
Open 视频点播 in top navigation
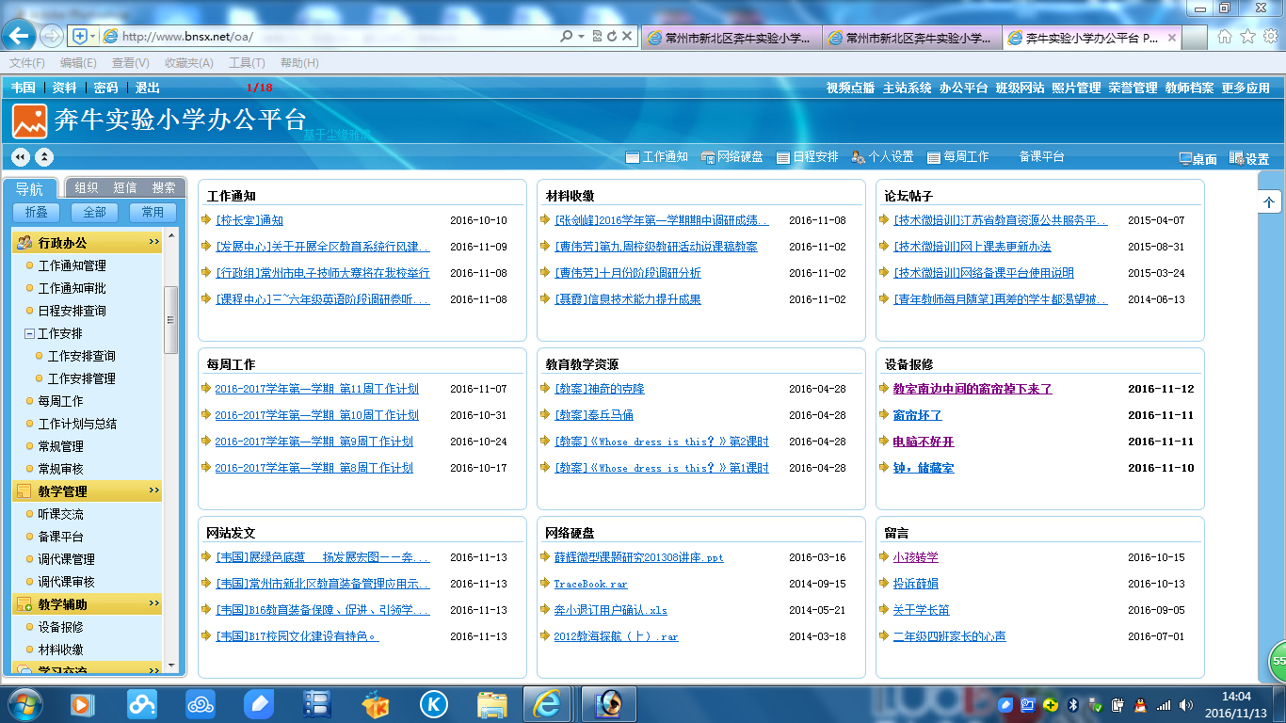(x=850, y=88)
